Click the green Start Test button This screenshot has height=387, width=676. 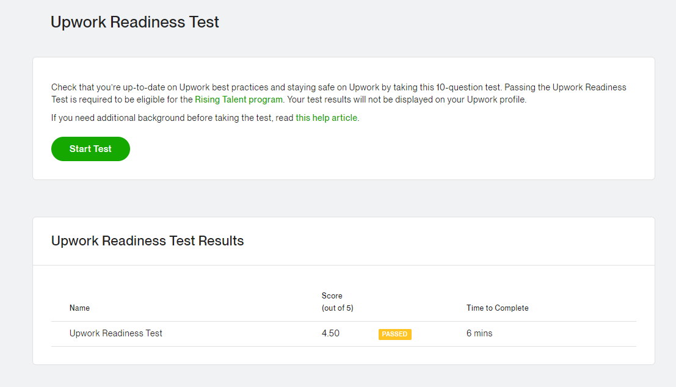point(90,149)
